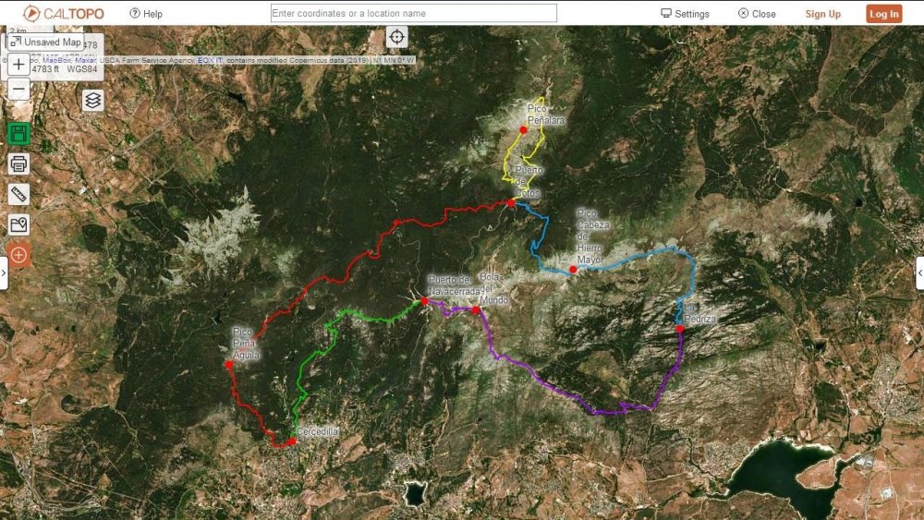
Task: Select the ruler measure tool
Action: (x=18, y=194)
